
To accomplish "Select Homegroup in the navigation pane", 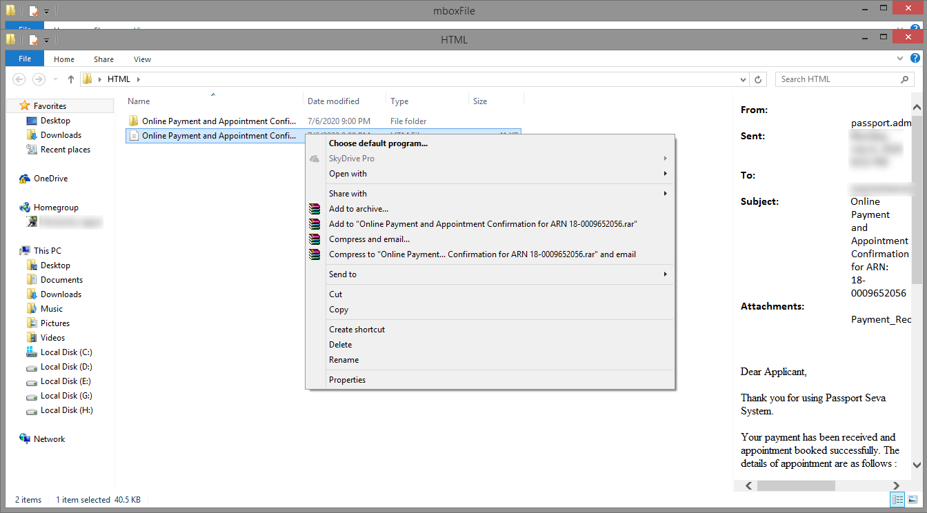I will click(x=57, y=207).
